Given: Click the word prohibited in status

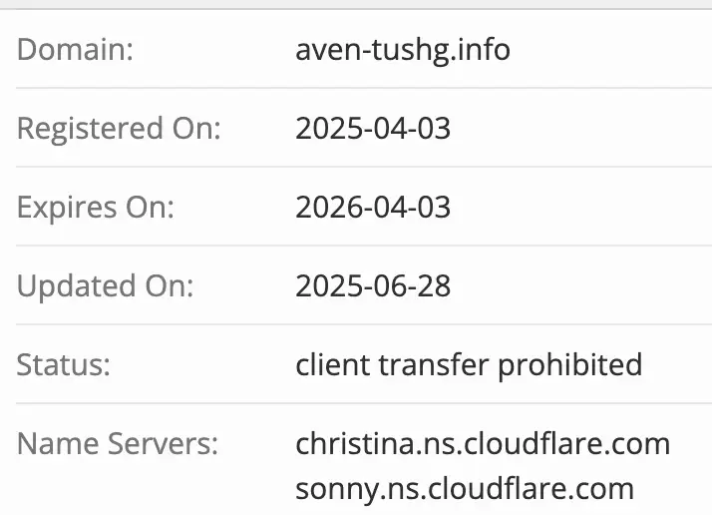Looking at the screenshot, I should tap(570, 364).
